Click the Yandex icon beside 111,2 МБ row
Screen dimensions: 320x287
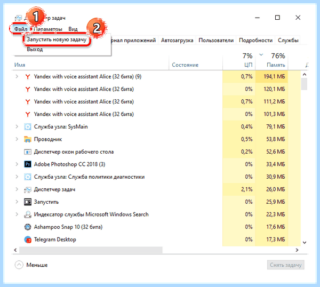[28, 102]
